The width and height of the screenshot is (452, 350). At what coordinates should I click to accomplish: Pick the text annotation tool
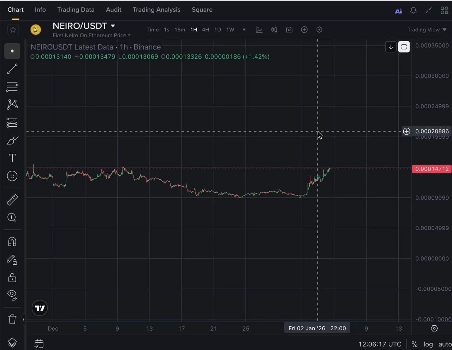[12, 158]
